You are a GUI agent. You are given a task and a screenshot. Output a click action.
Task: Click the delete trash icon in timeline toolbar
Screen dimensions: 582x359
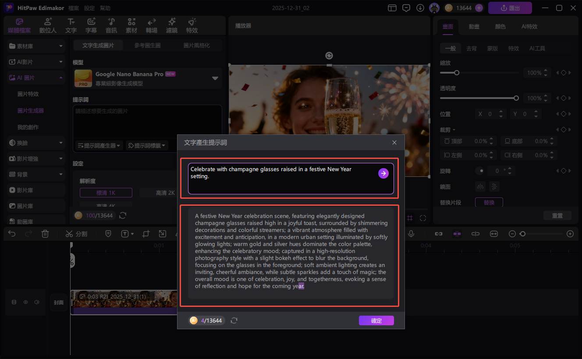pos(45,234)
